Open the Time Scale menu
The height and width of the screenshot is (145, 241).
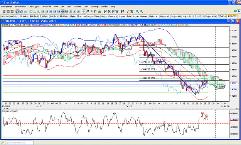pyautogui.click(x=46, y=7)
